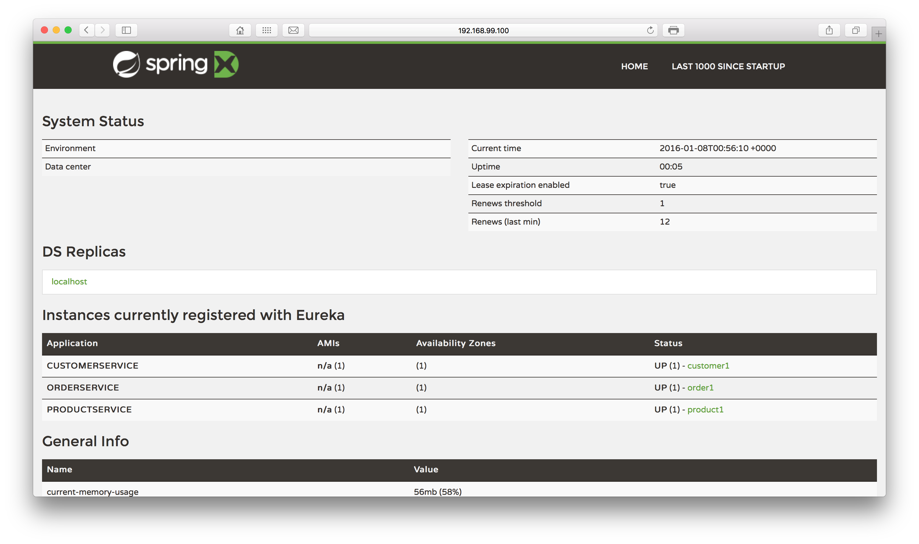Image resolution: width=919 pixels, height=544 pixels.
Task: Open the HOME navigation item
Action: click(x=634, y=66)
